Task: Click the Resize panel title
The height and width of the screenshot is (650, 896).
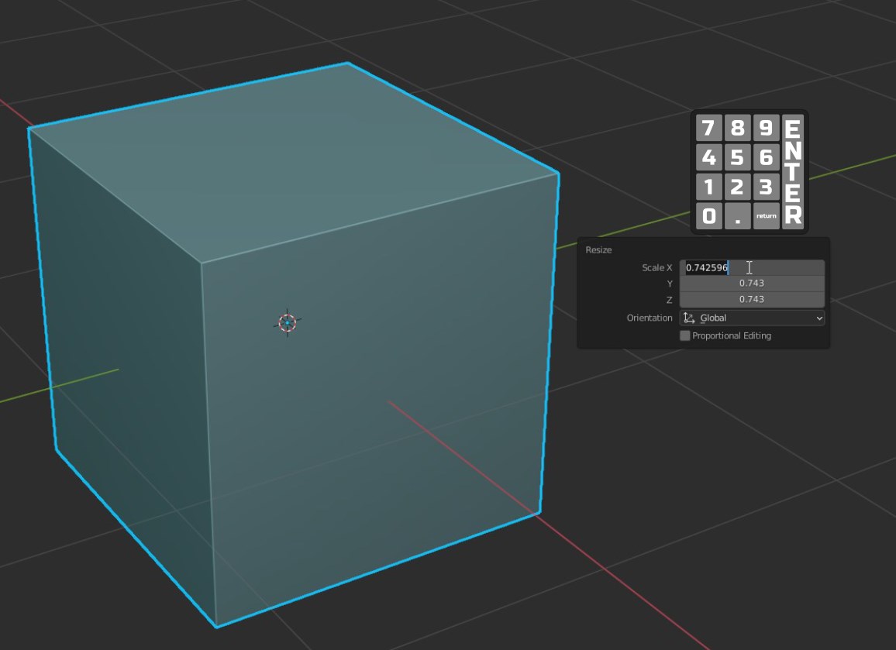Action: tap(598, 249)
